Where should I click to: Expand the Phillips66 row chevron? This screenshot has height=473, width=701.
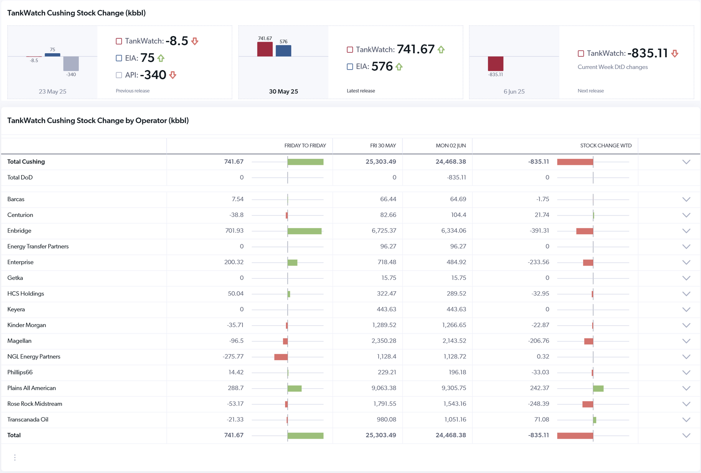[x=686, y=372]
